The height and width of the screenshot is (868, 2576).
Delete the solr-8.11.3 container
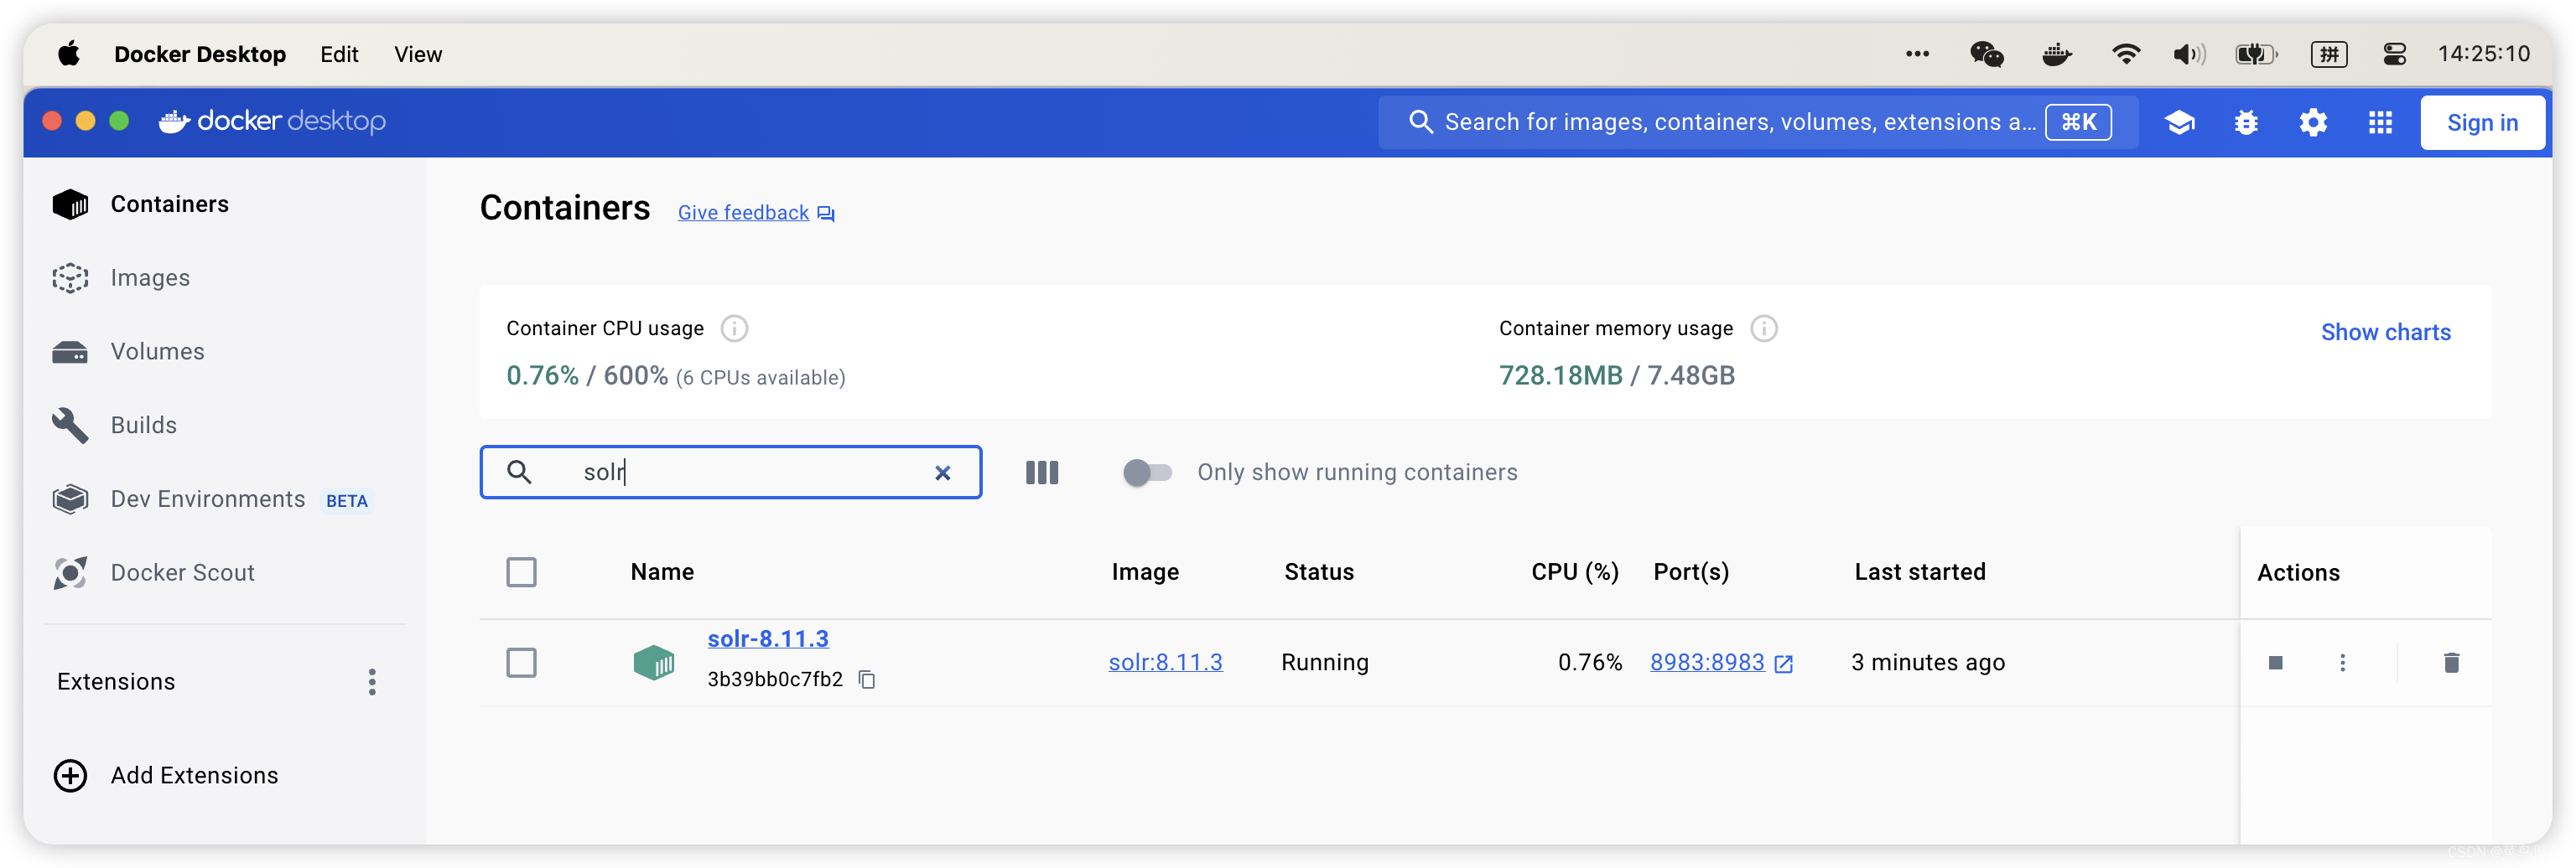click(x=2451, y=664)
